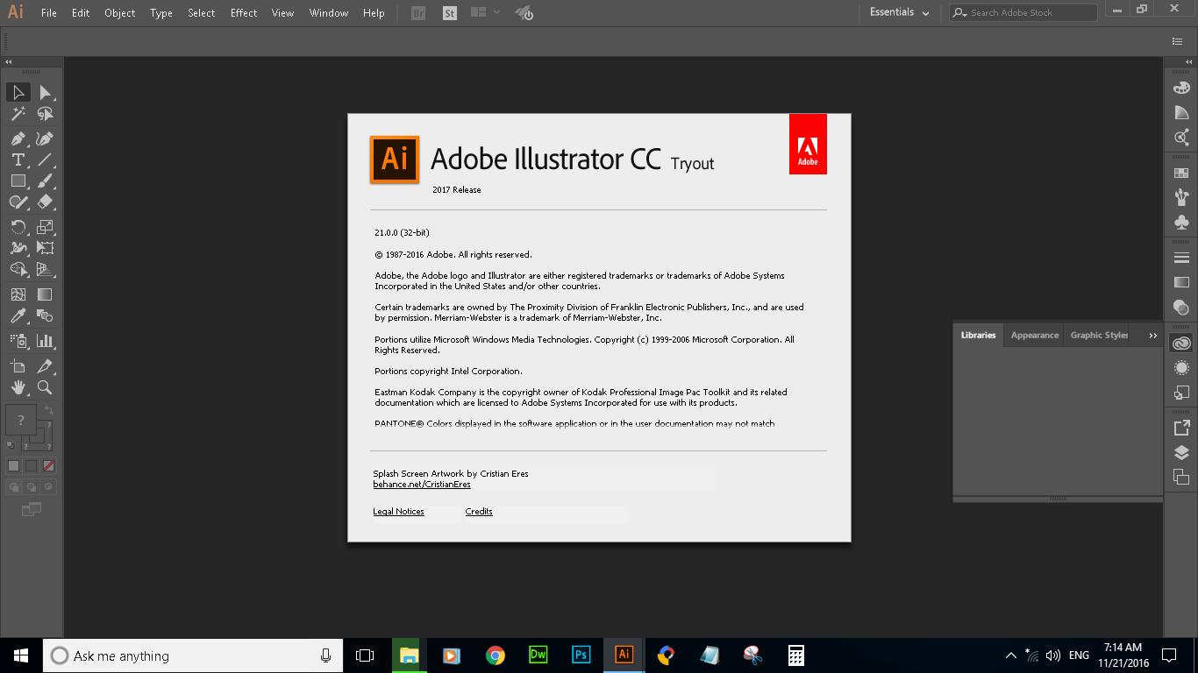The height and width of the screenshot is (673, 1198).
Task: Select the Shaper tool
Action: (x=18, y=202)
